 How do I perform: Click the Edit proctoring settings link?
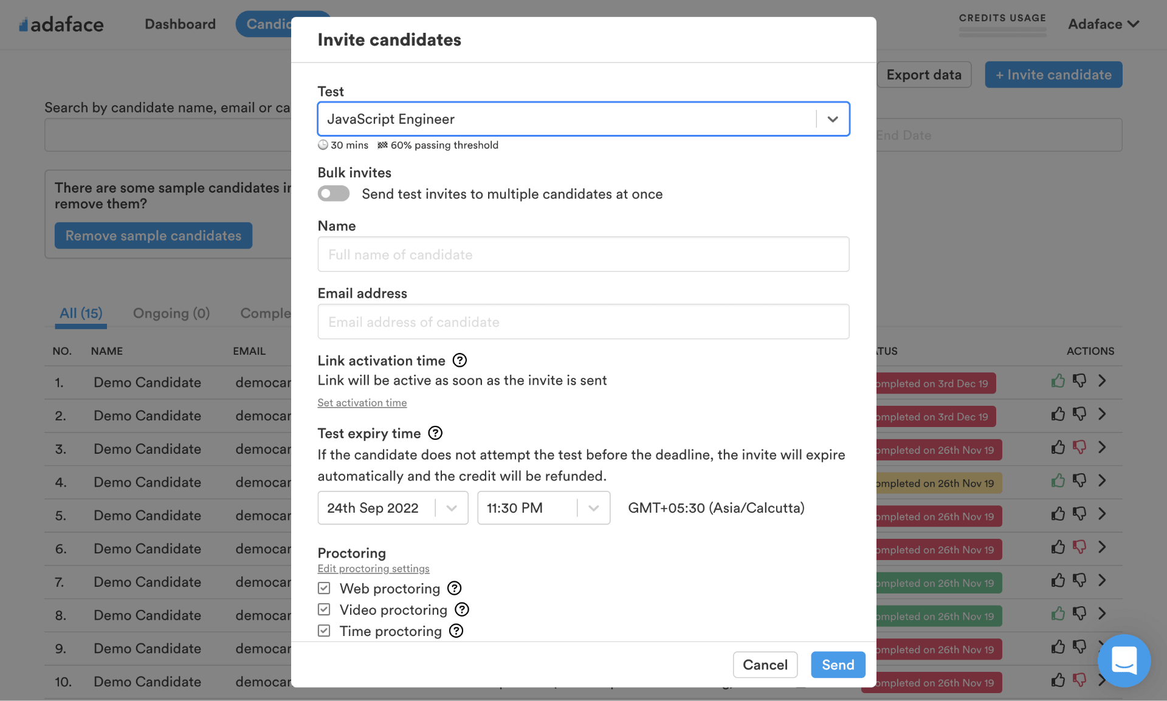point(373,567)
